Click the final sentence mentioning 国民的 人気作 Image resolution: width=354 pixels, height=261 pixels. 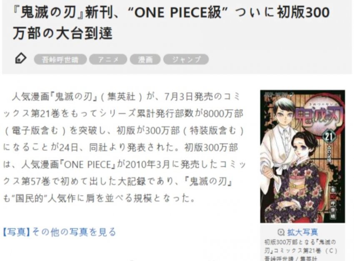pos(99,198)
